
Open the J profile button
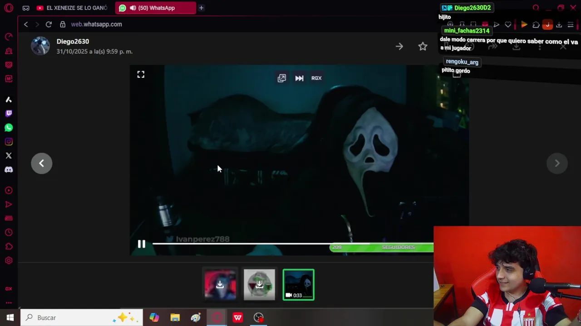coord(547,25)
